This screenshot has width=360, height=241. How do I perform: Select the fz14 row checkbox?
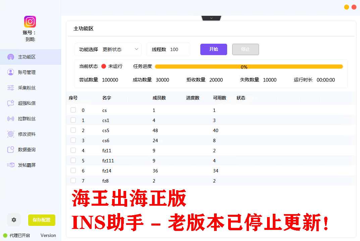pyautogui.click(x=73, y=171)
